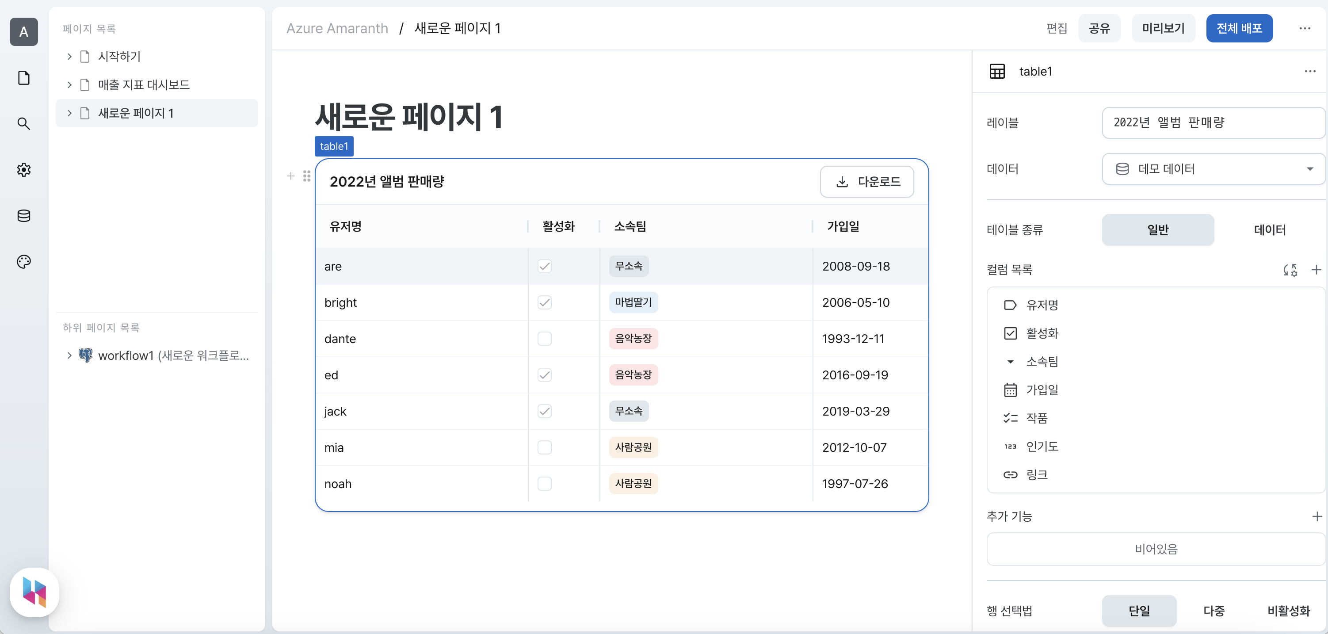Toggle 활성화 checkbox in the 'noah' row

click(x=544, y=484)
